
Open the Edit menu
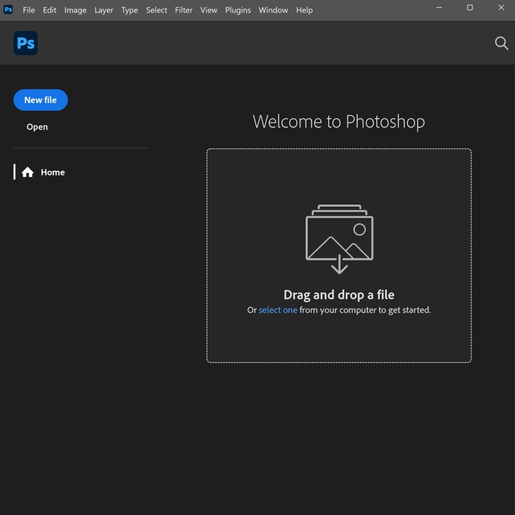point(50,10)
